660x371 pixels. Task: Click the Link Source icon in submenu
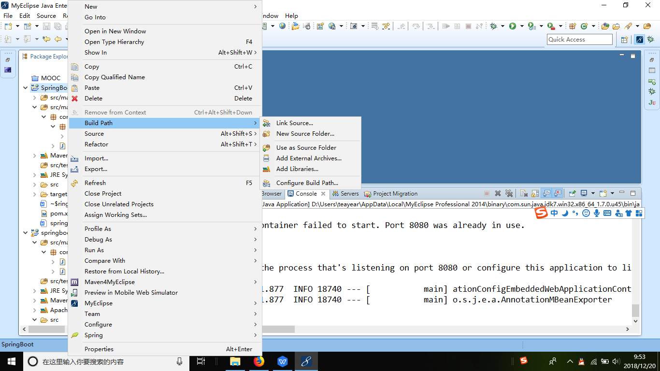(x=266, y=123)
